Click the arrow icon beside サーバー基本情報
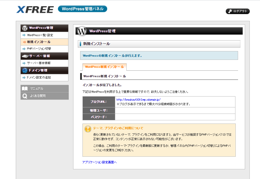The height and width of the screenshot is (179, 260). 24,63
